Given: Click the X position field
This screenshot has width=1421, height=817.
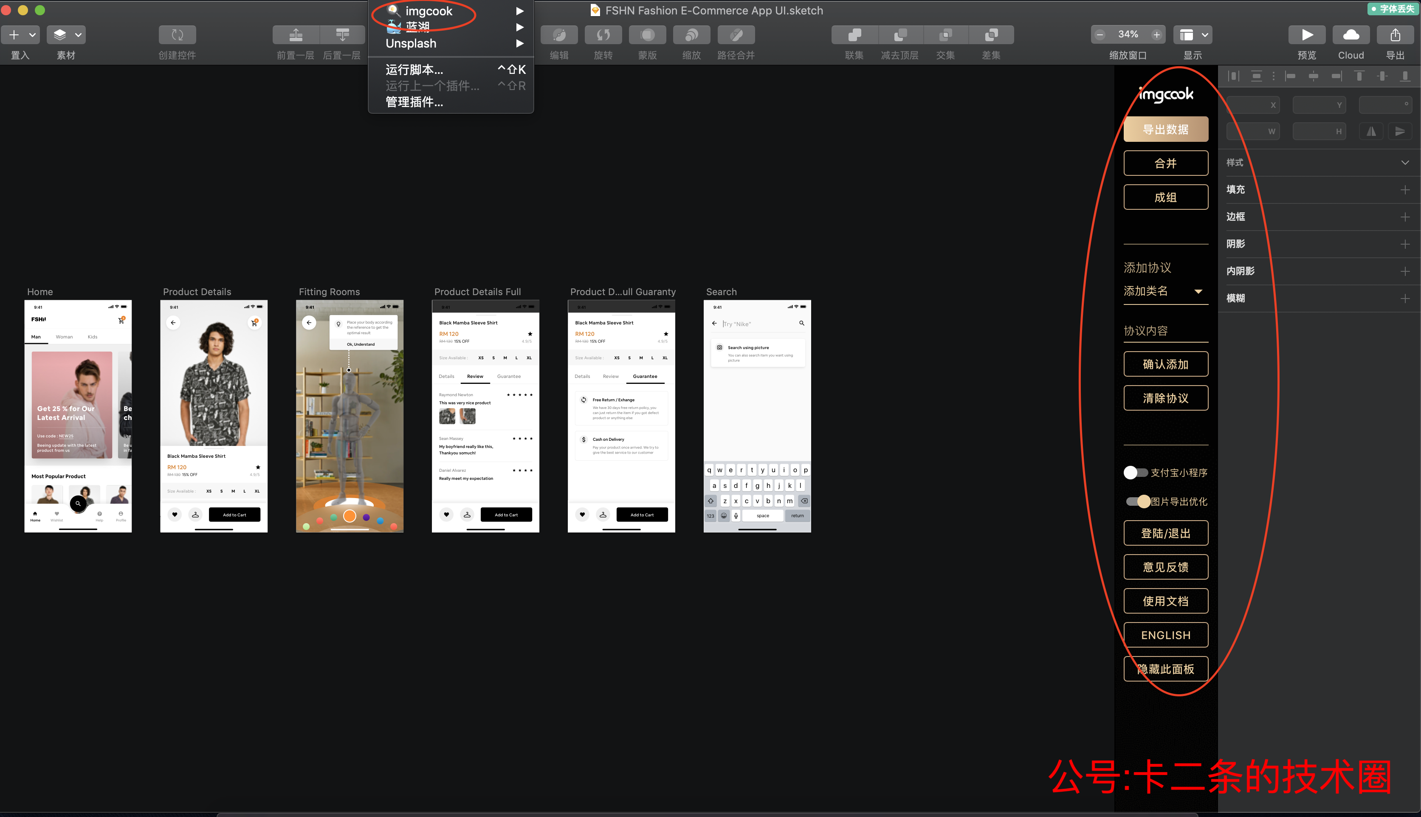Looking at the screenshot, I should [x=1253, y=105].
